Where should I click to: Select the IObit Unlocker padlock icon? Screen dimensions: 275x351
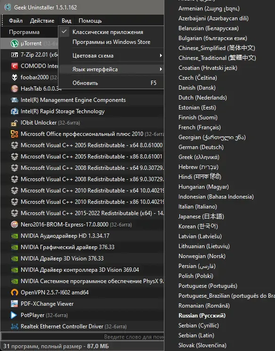(x=15, y=123)
